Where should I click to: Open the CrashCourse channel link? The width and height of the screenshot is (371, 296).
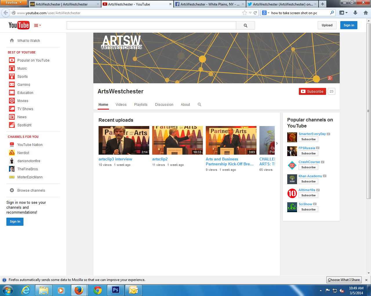pos(309,162)
